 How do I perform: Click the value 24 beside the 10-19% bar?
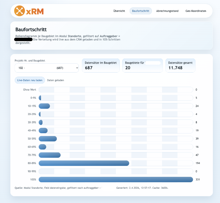197,106
